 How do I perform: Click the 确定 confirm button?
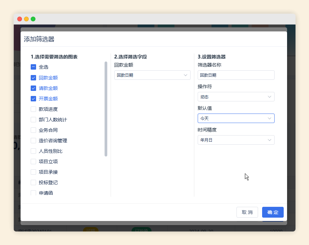coord(273,212)
